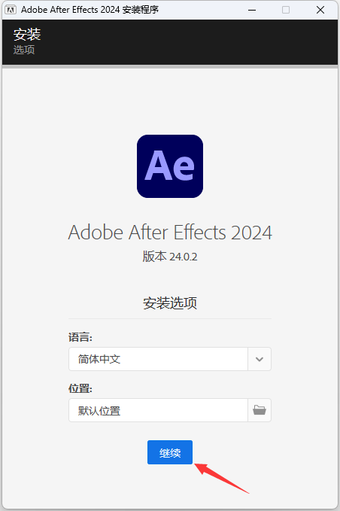This screenshot has width=340, height=511.
Task: Click the gray progress strip below header
Action: click(x=170, y=66)
